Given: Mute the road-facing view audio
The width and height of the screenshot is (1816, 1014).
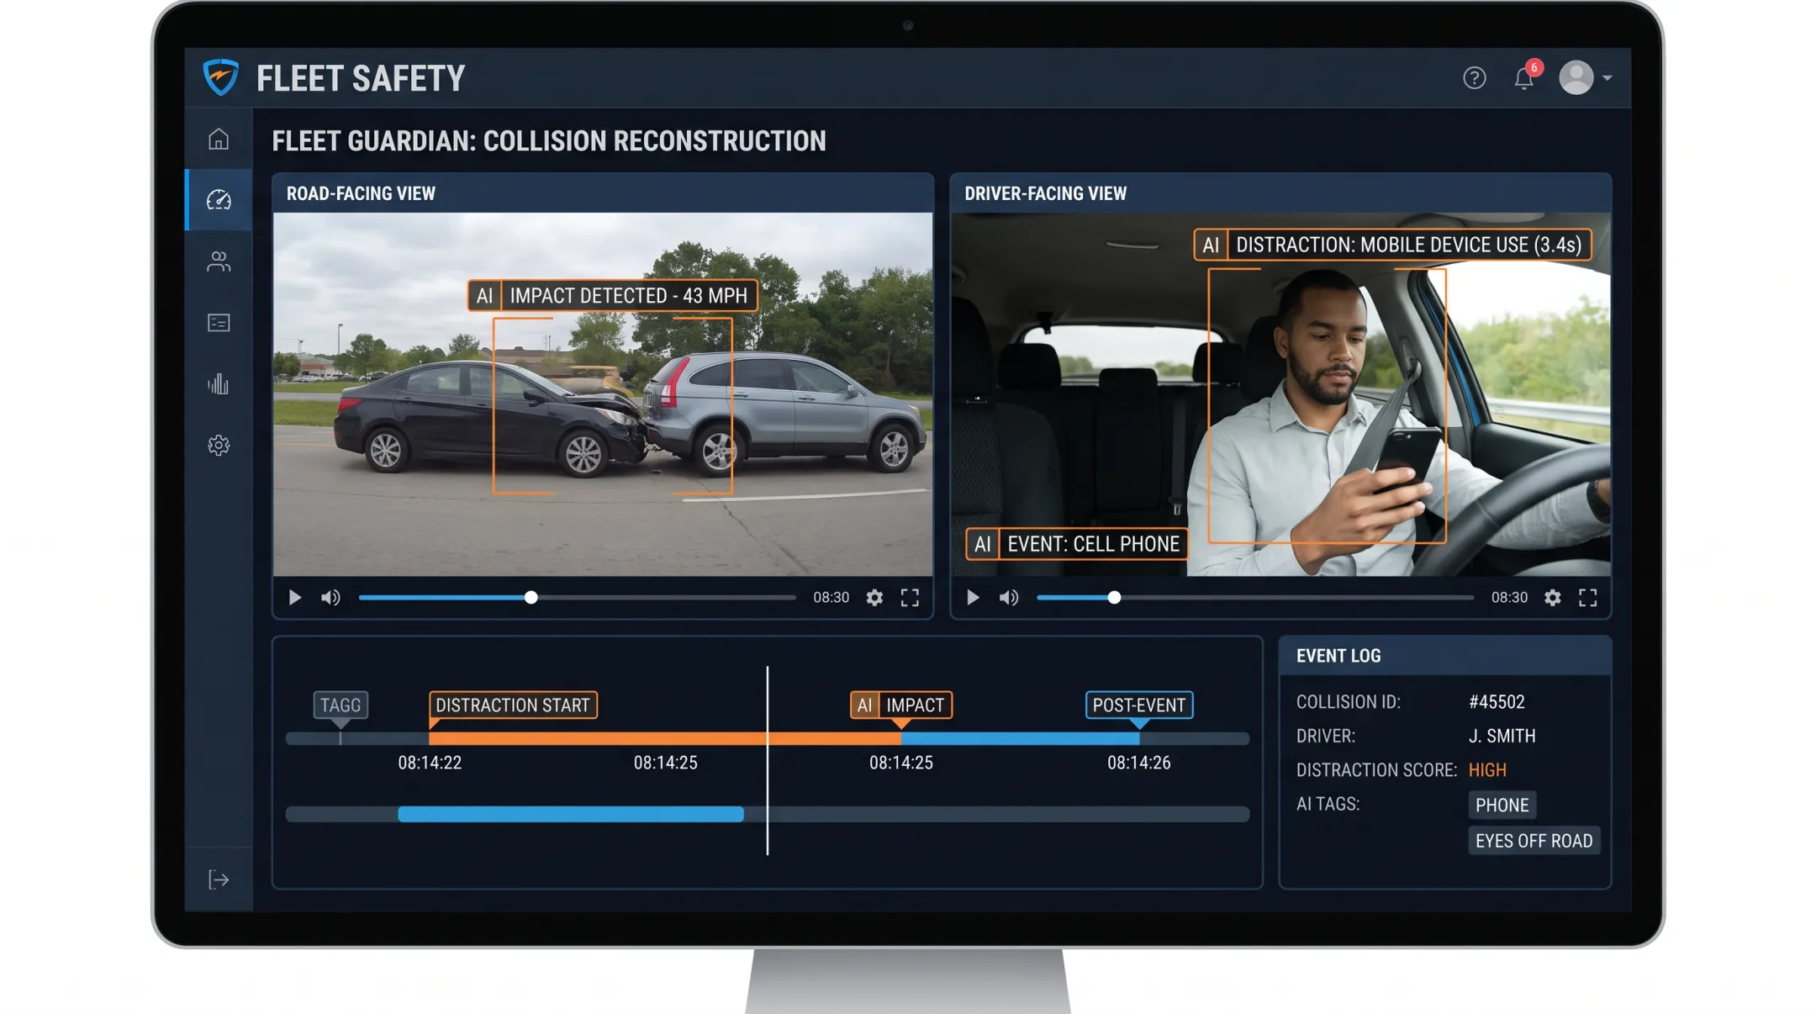Looking at the screenshot, I should pyautogui.click(x=330, y=598).
